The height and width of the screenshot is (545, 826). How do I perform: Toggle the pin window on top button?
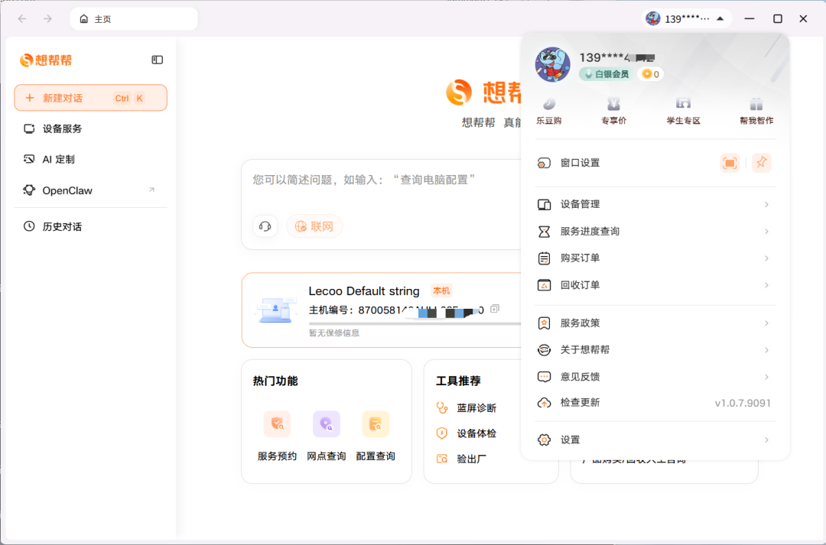tap(761, 163)
